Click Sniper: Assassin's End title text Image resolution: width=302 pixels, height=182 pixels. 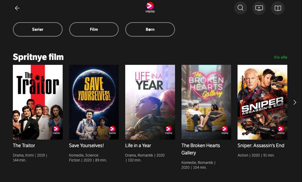(x=261, y=145)
